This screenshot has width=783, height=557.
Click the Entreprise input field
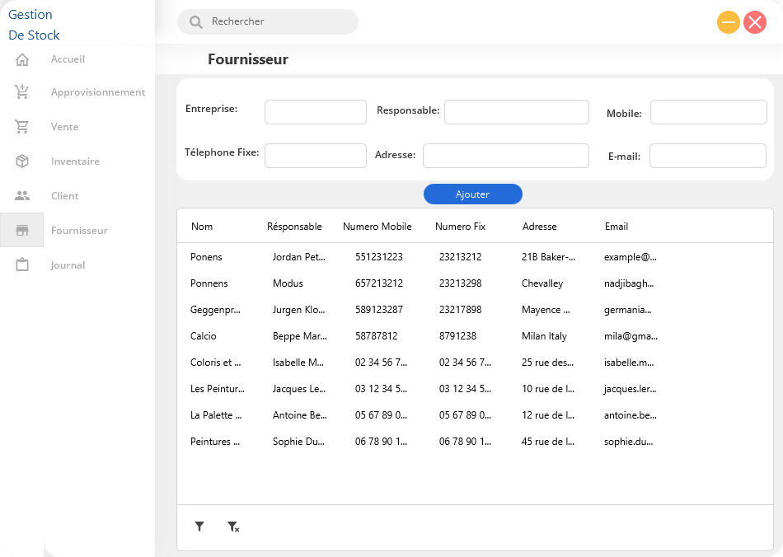tap(315, 111)
